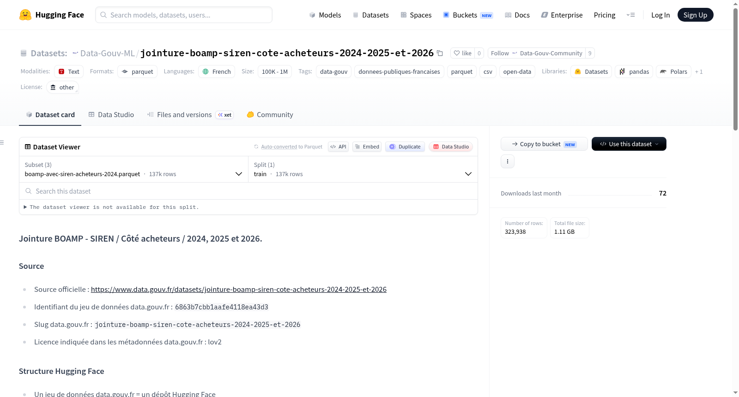Open the Use this dataset dropdown
This screenshot has height=397, width=739.
tap(629, 144)
